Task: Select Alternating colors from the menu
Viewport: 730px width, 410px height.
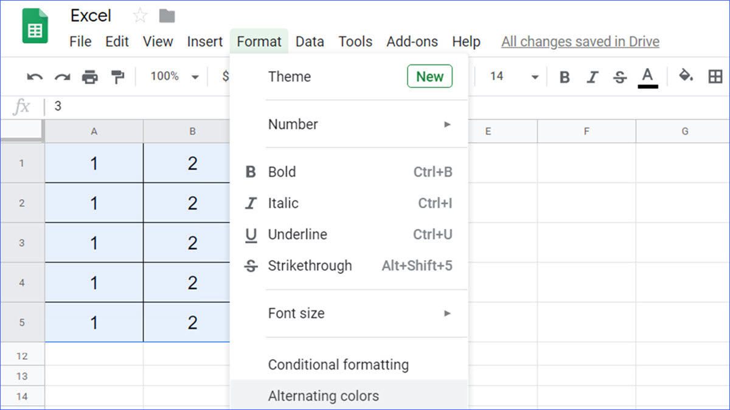Action: (324, 395)
